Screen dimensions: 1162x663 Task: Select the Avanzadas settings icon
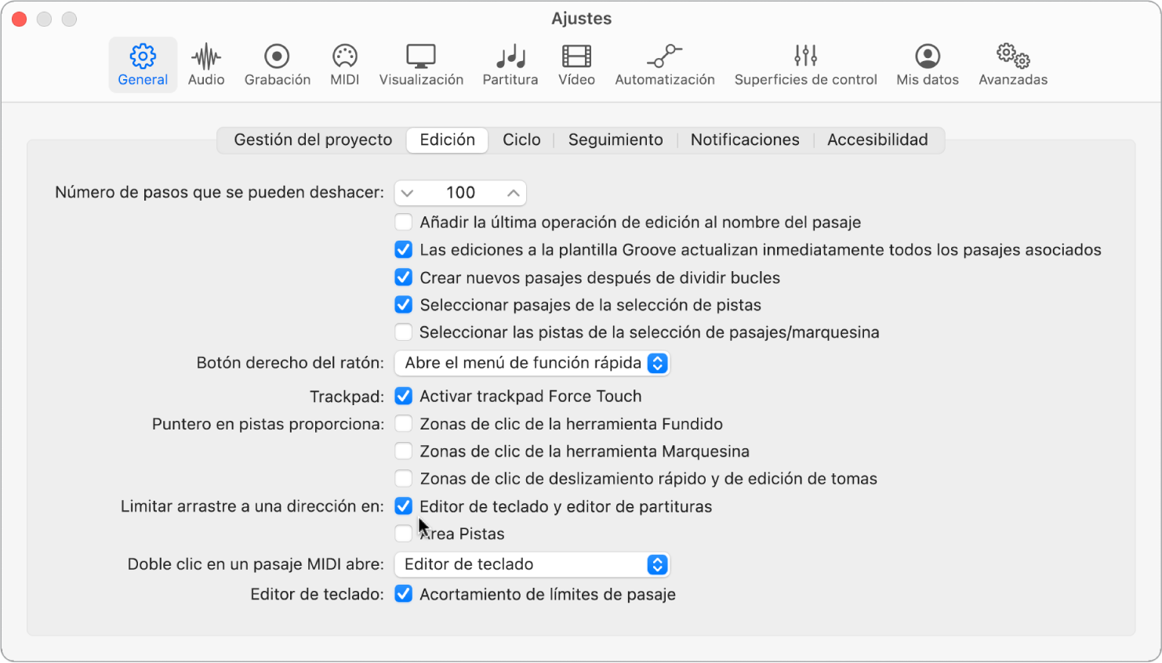(1013, 63)
